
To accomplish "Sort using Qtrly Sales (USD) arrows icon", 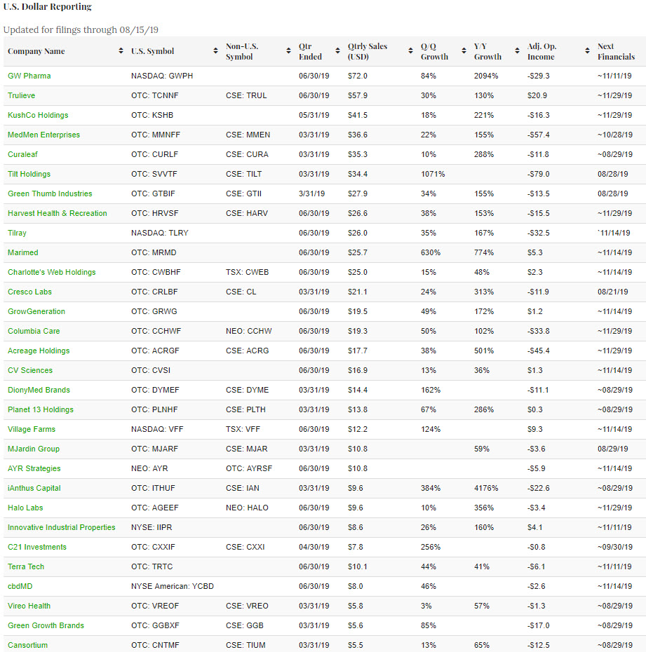I will point(410,52).
